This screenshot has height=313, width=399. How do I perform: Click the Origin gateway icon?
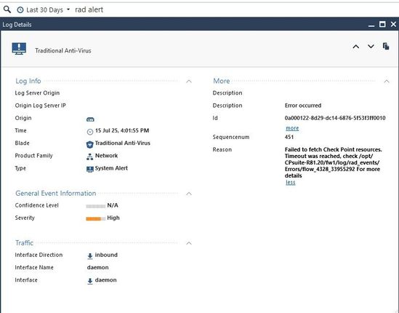click(x=90, y=119)
